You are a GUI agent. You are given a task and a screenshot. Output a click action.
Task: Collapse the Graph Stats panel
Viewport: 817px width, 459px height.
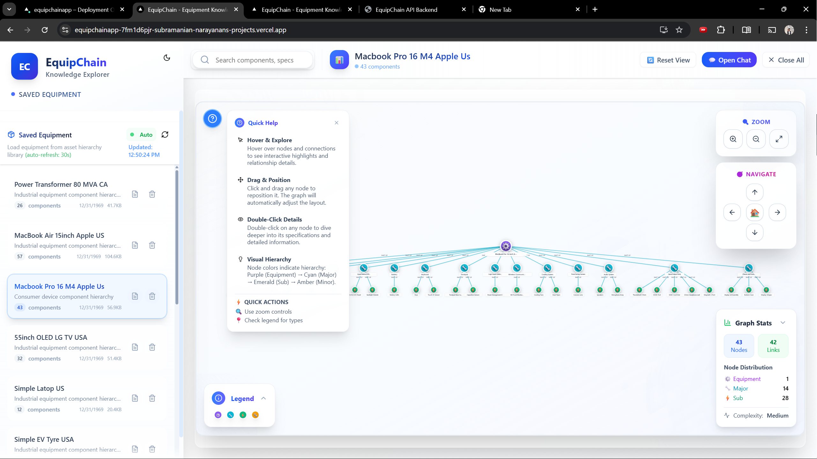783,323
